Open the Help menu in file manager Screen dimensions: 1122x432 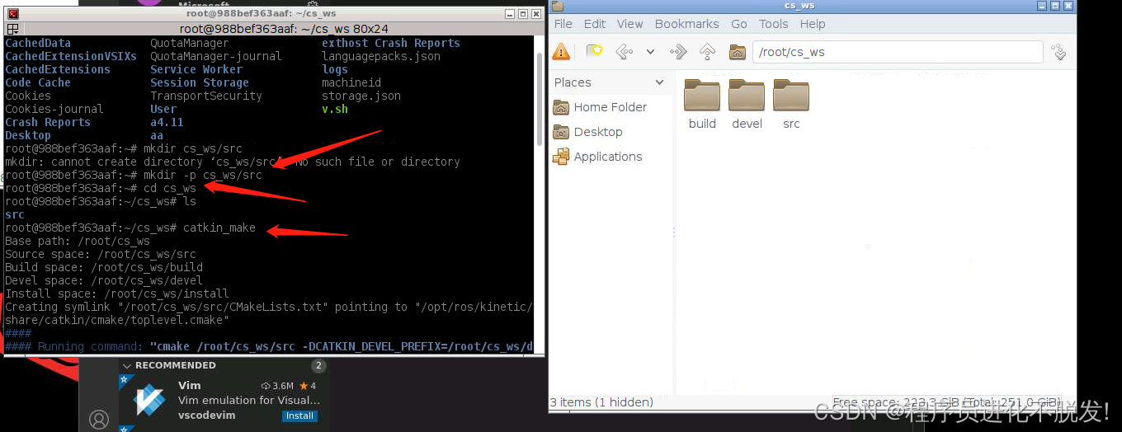click(813, 24)
